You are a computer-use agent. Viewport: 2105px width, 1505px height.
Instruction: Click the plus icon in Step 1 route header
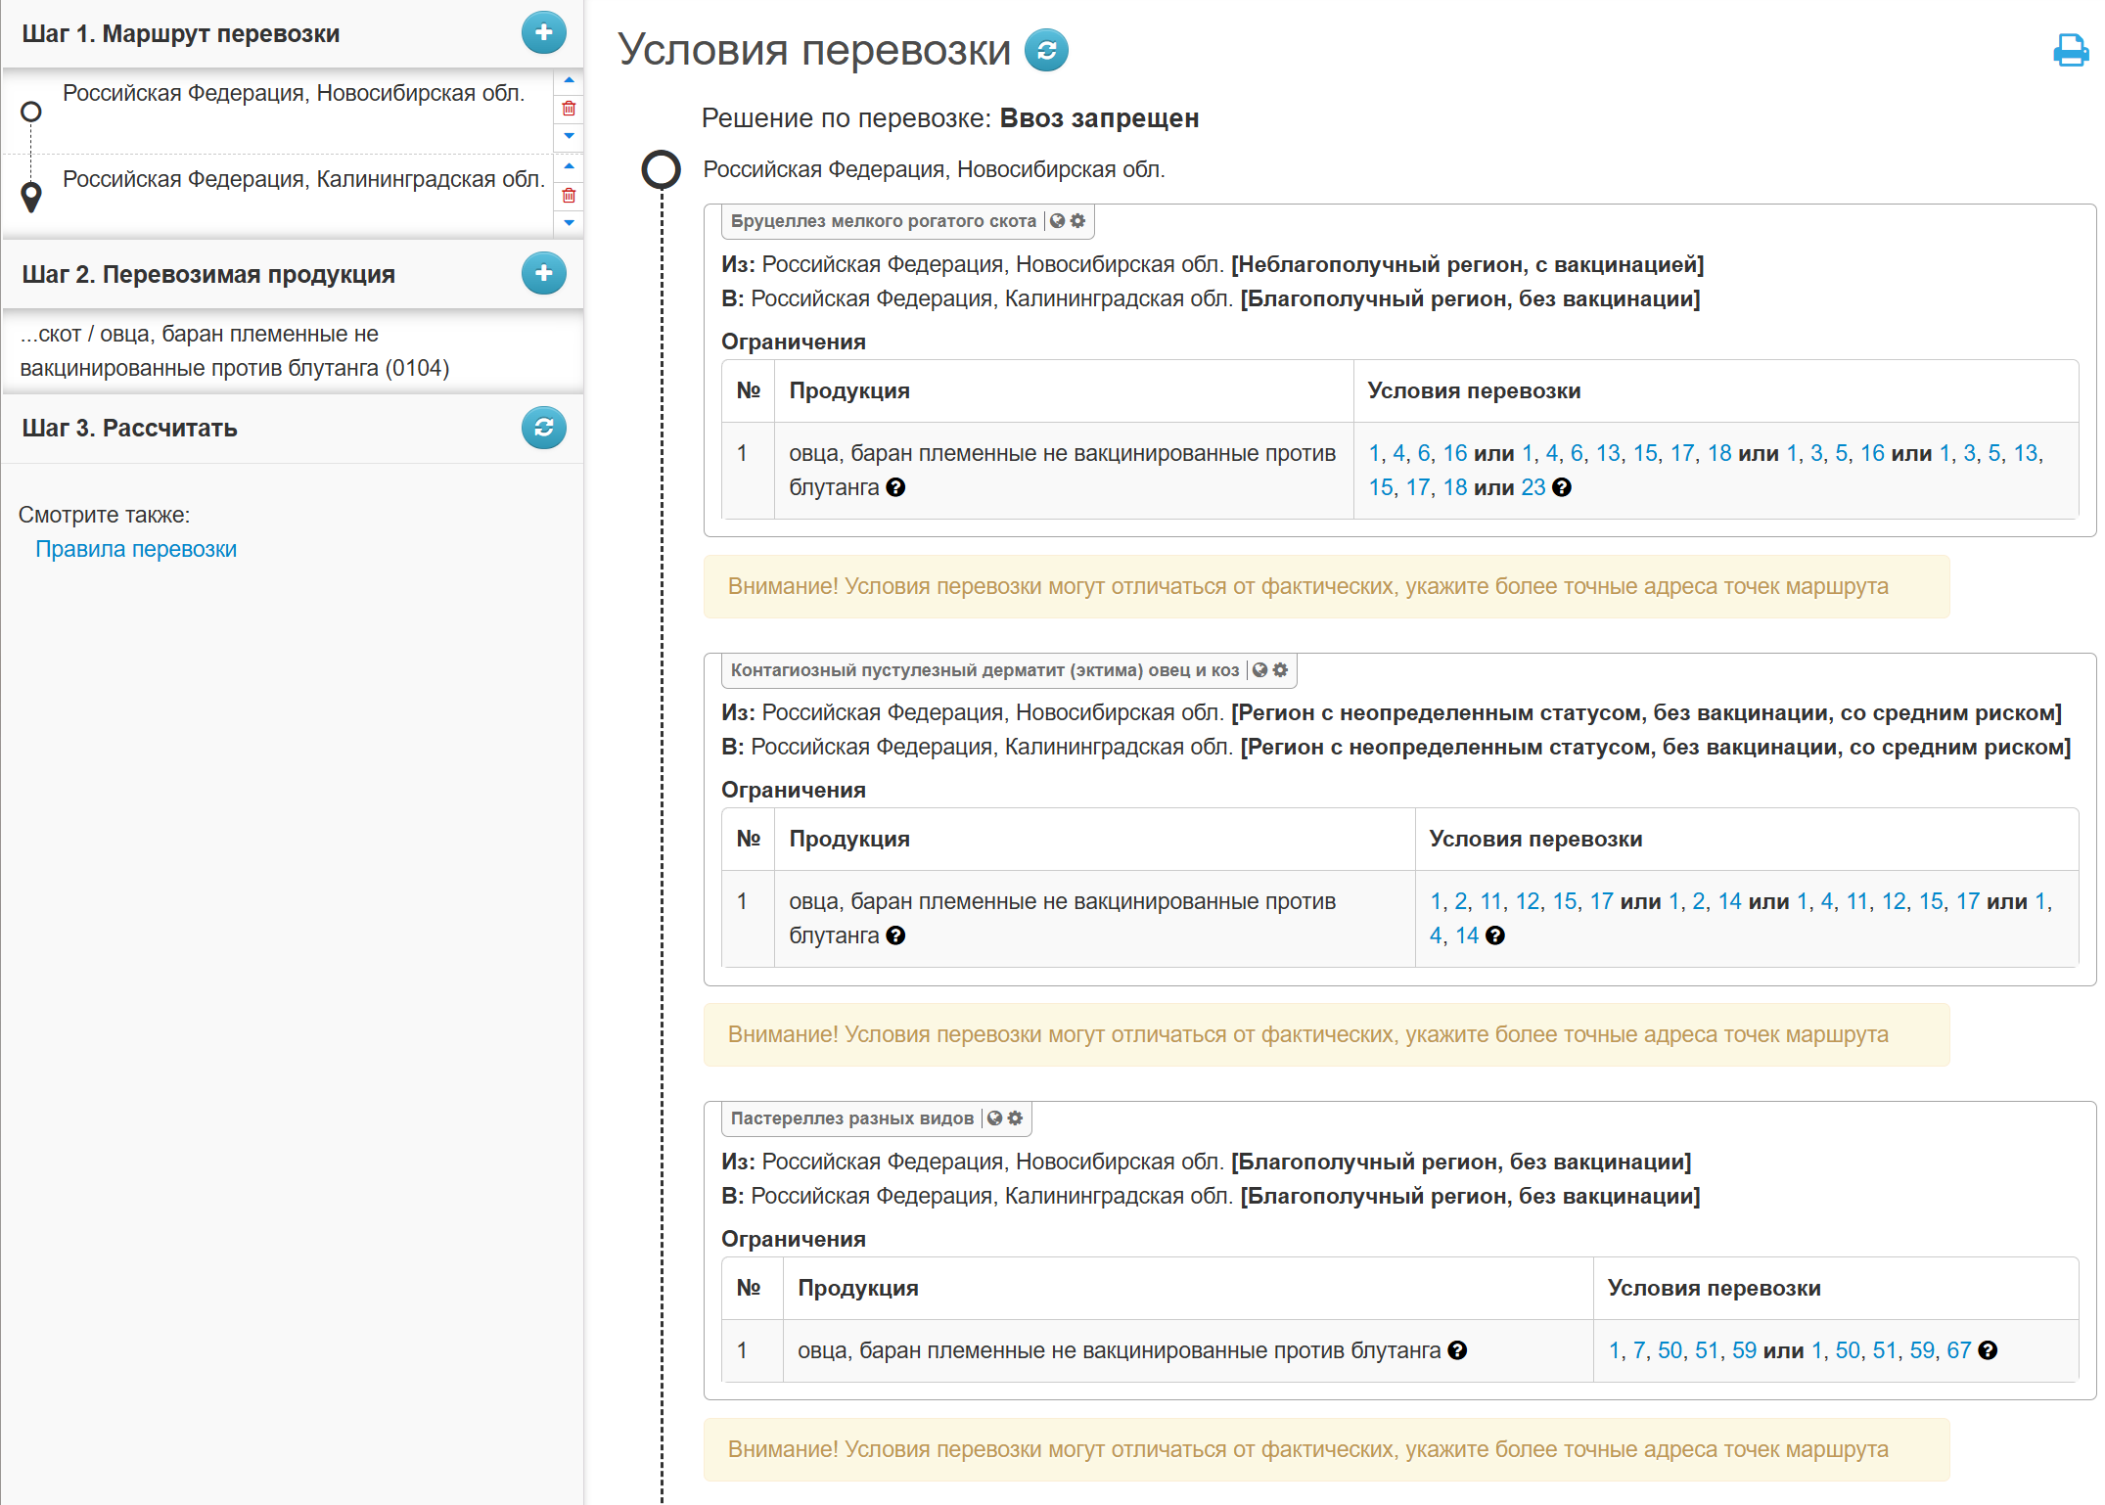(543, 33)
